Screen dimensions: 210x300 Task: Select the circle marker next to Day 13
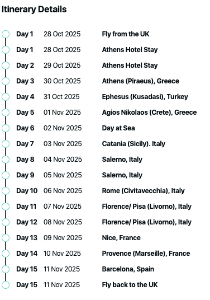[6, 238]
